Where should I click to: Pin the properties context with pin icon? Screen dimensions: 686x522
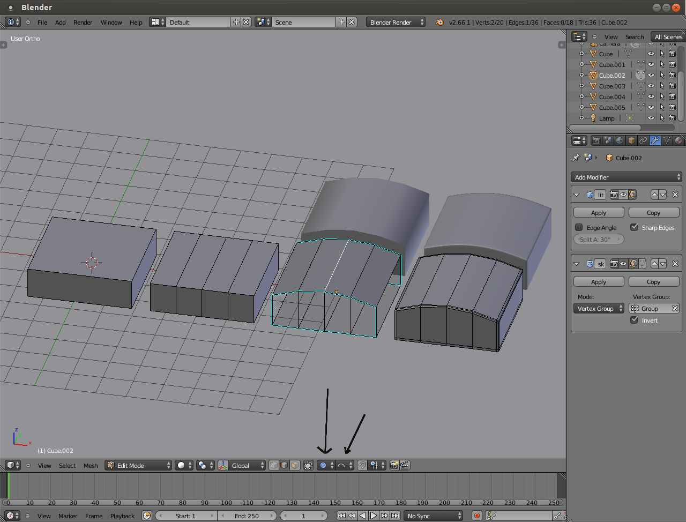576,158
